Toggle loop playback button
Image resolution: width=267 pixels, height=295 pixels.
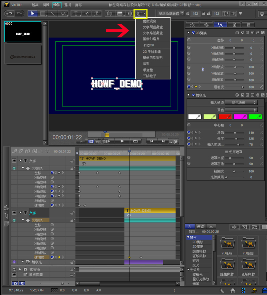point(136,141)
